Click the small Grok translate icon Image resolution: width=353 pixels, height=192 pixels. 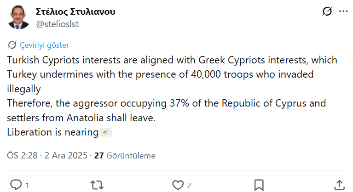point(12,45)
